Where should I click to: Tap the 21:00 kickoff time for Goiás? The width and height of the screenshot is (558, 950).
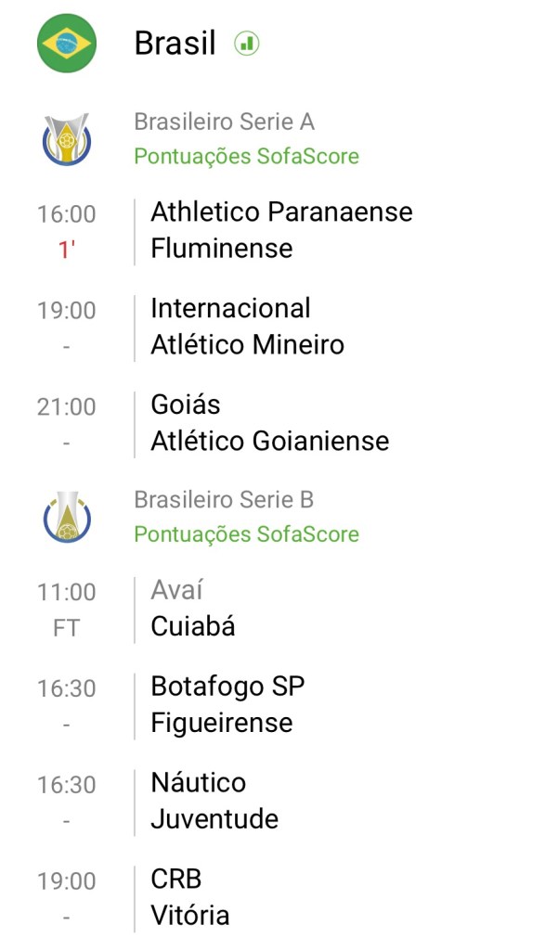point(66,406)
